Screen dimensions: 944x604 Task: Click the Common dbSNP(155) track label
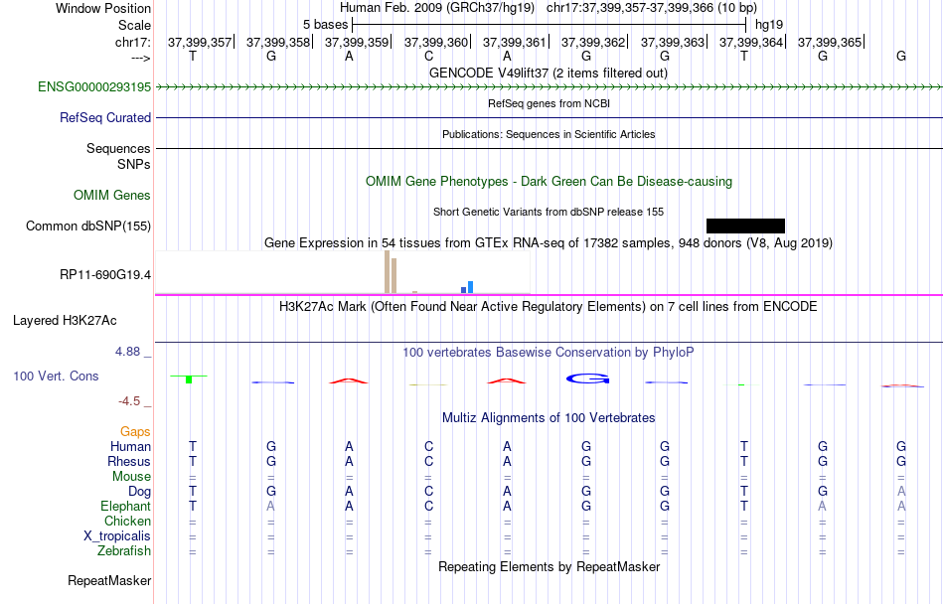pyautogui.click(x=87, y=226)
